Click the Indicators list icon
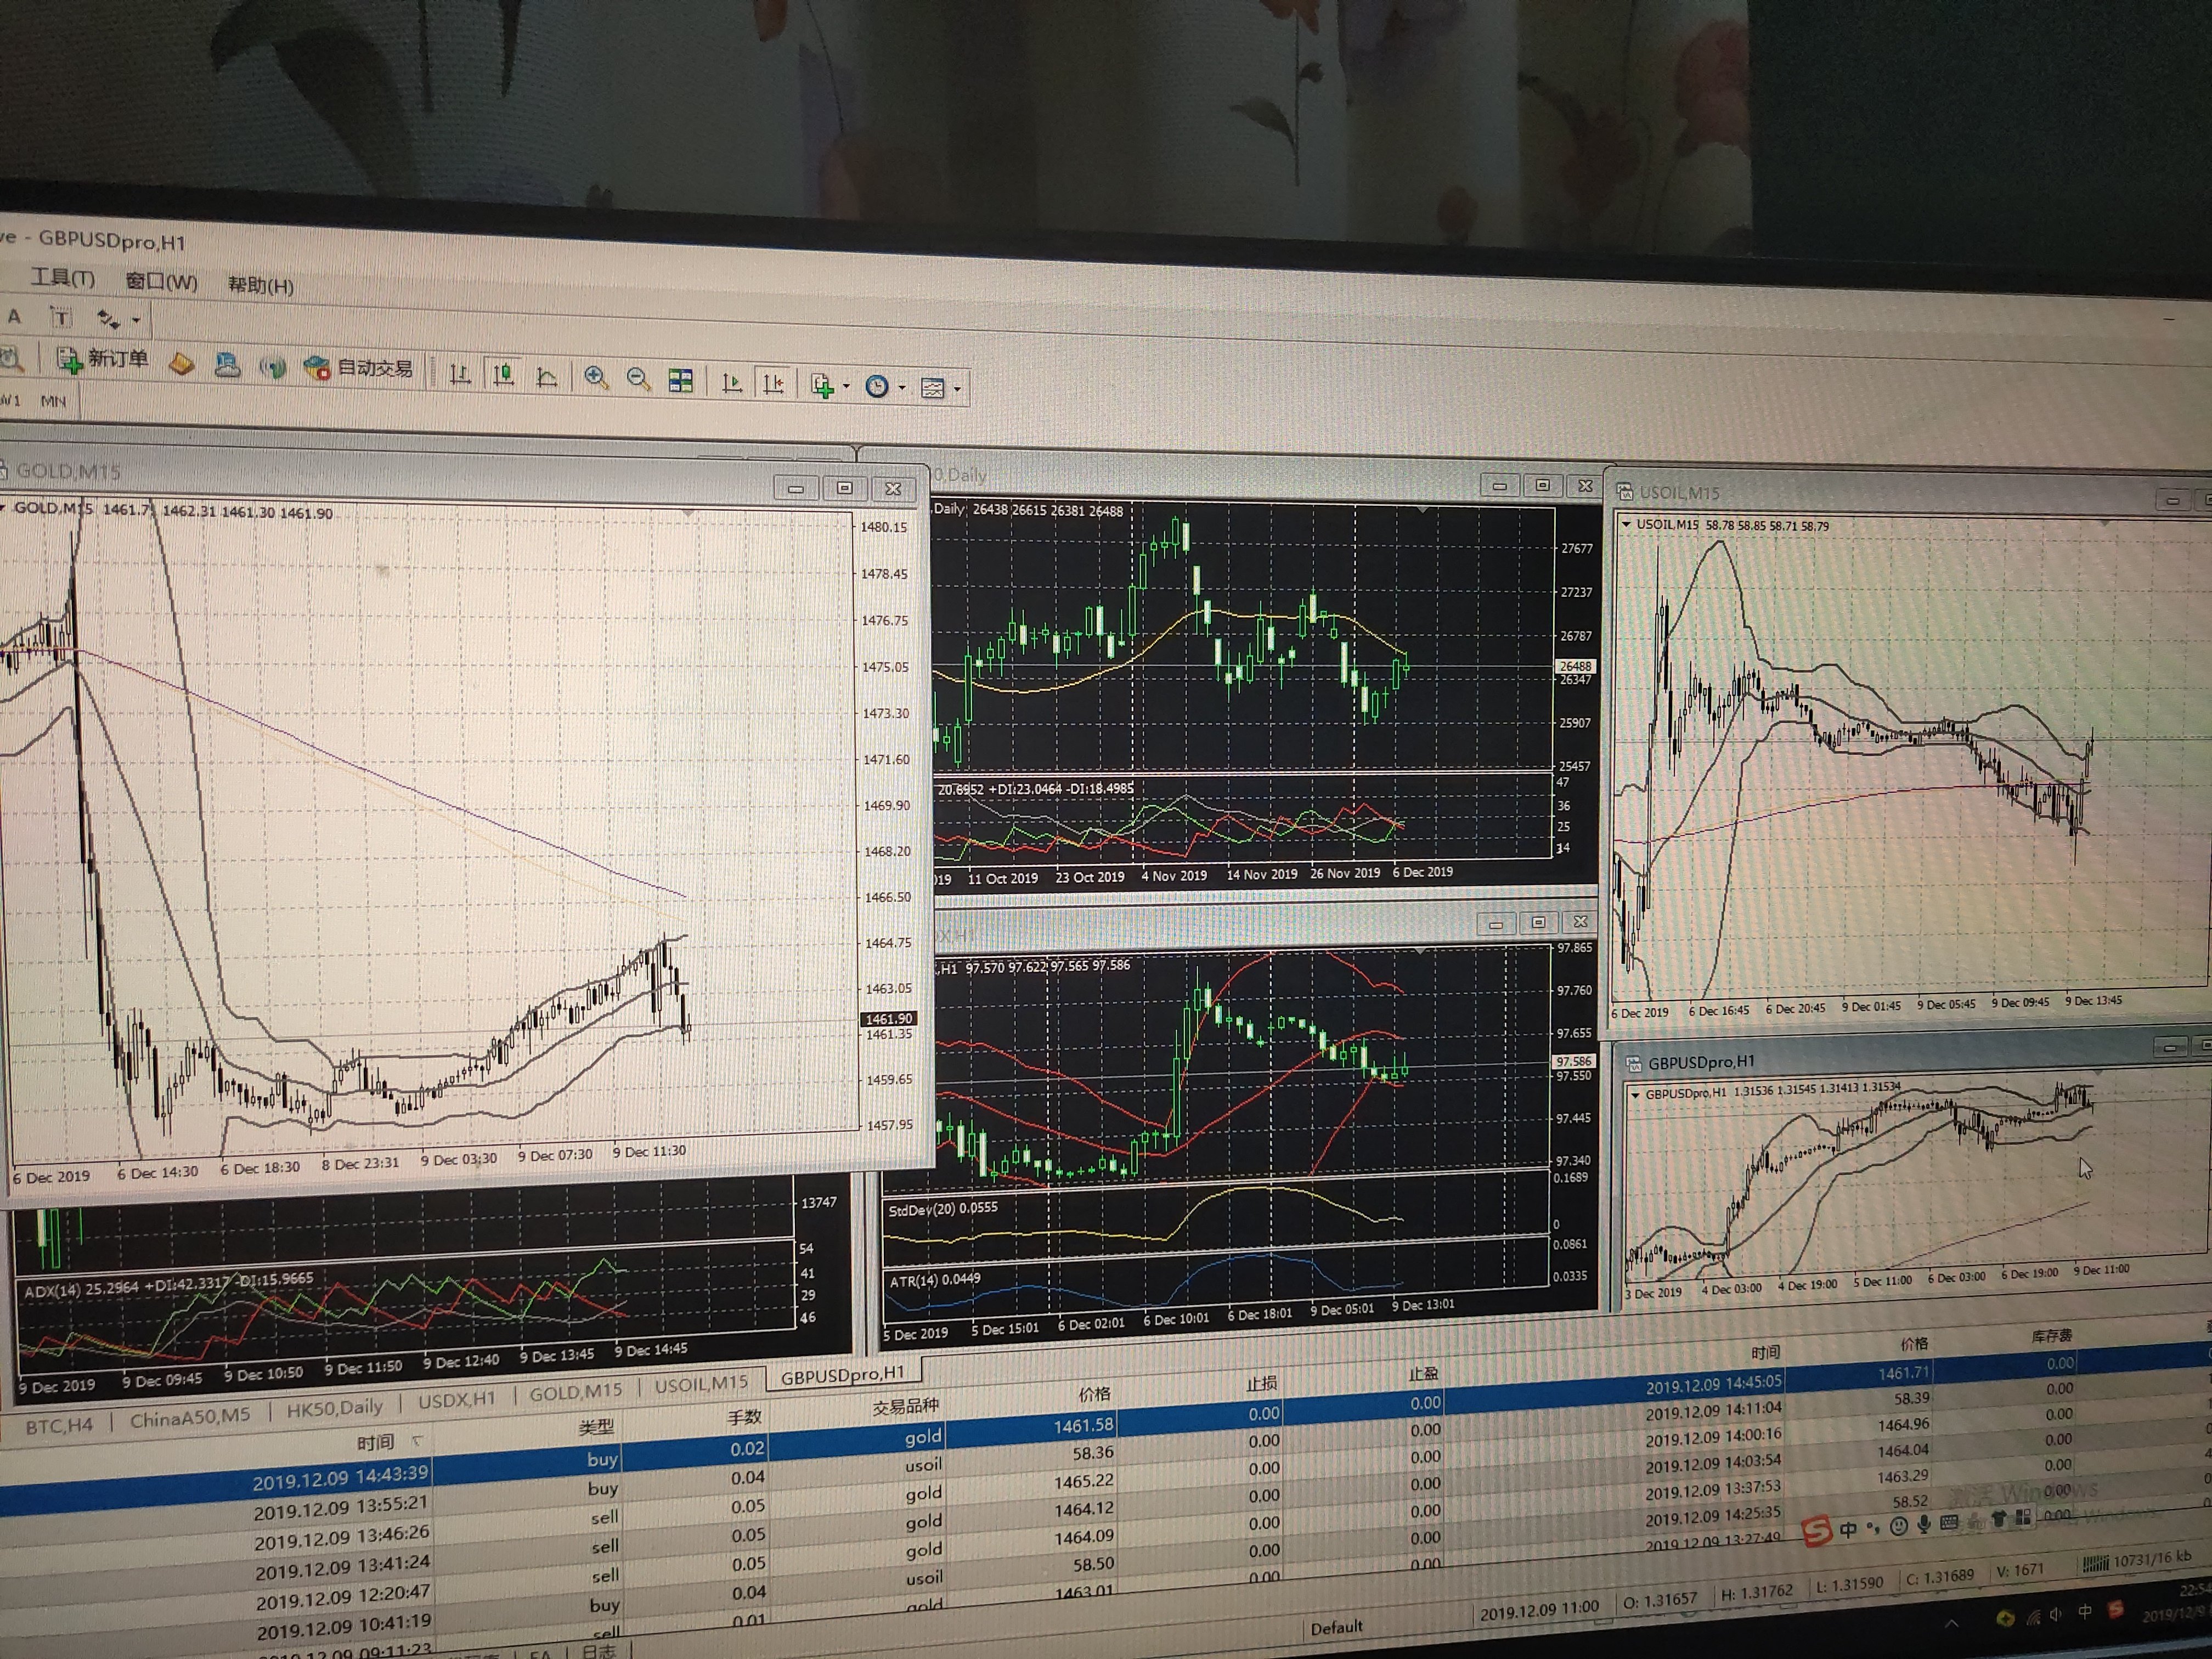This screenshot has width=2212, height=1659. point(822,385)
